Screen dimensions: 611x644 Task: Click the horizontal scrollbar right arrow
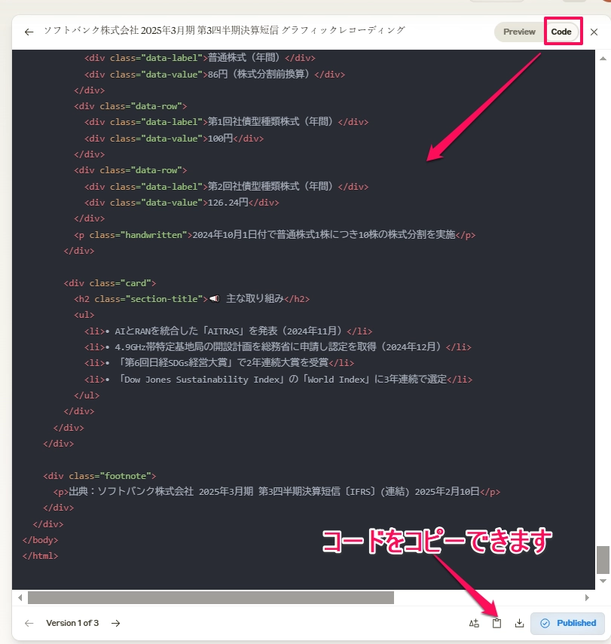coord(587,597)
